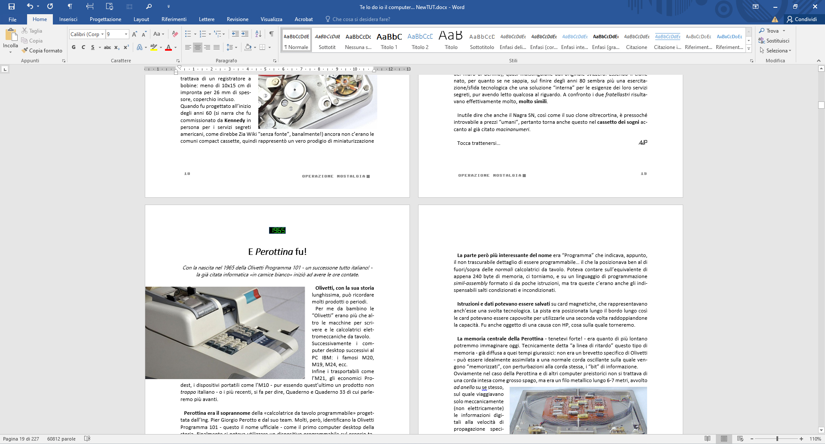Apply bulleted list

[x=188, y=34]
